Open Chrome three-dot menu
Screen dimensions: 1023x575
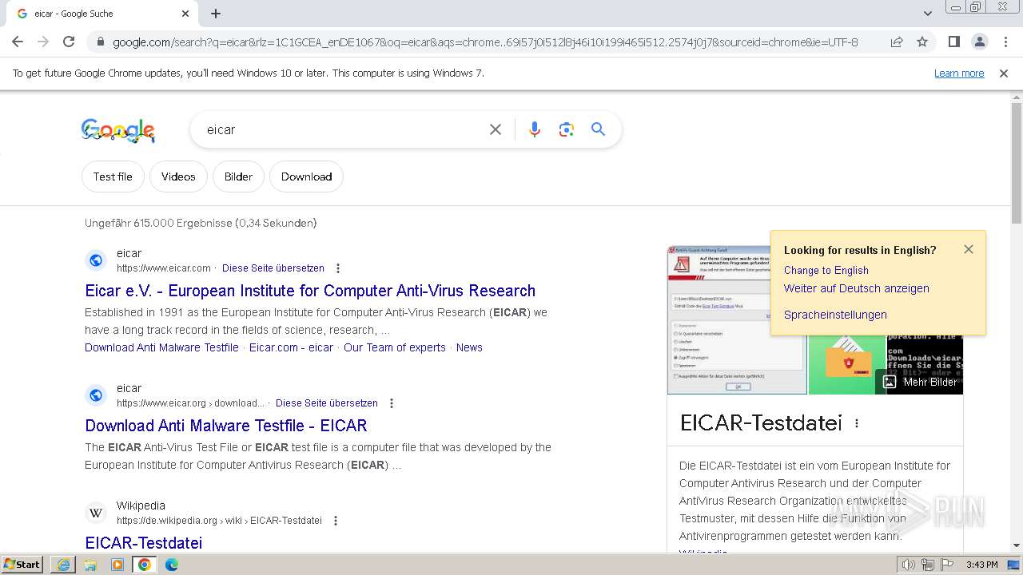point(1005,42)
